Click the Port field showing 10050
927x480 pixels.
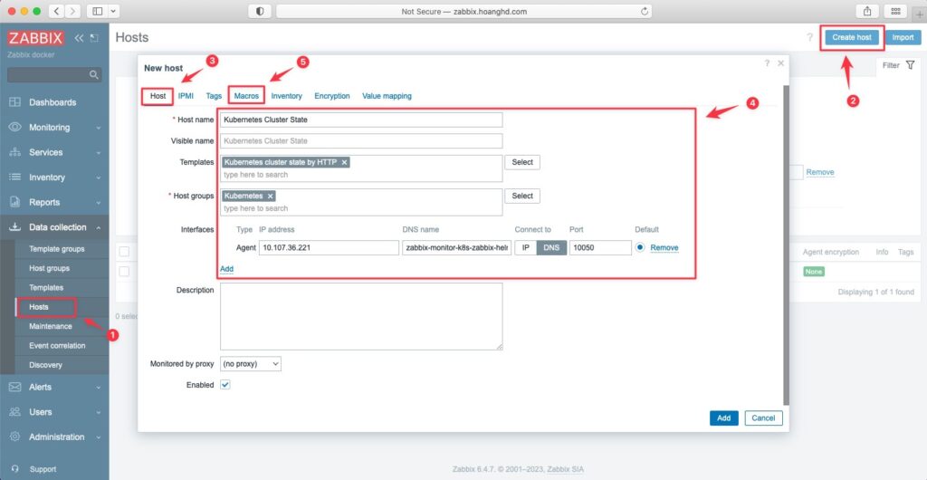[601, 247]
